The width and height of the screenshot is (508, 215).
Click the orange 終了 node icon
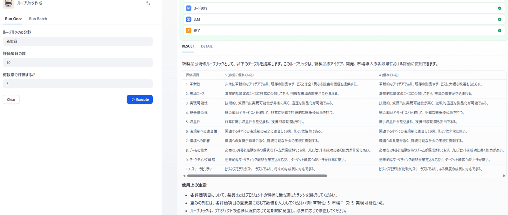point(189,30)
